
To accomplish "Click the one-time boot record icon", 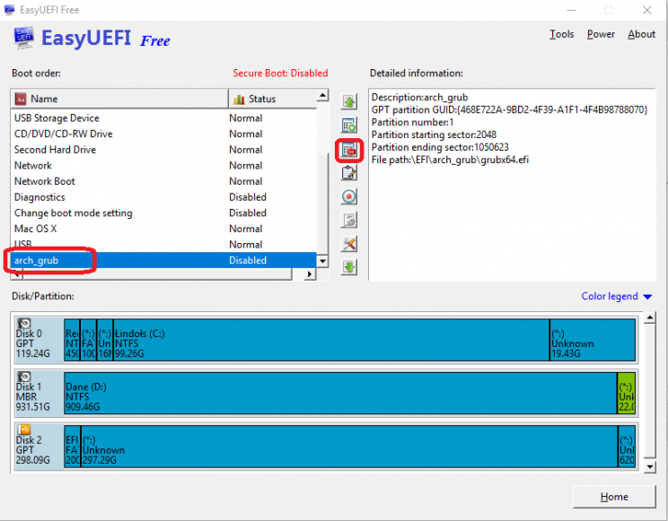I will coord(349,196).
